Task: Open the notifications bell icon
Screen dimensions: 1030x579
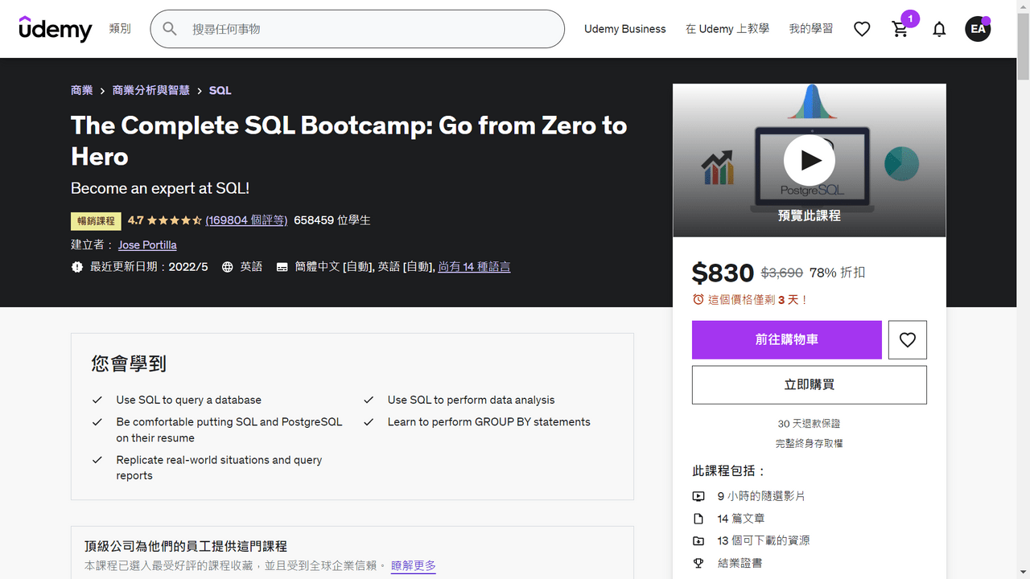Action: (939, 29)
